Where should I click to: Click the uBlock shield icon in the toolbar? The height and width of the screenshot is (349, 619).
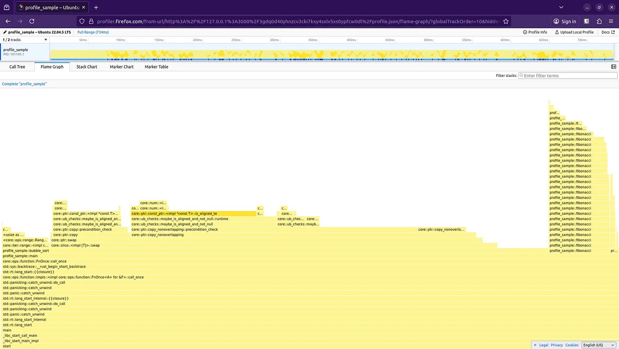point(587,21)
